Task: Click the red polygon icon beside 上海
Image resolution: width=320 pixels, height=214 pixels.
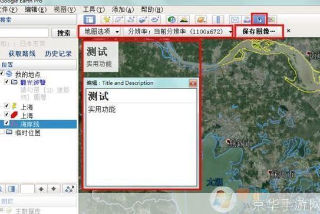Action: (x=14, y=115)
